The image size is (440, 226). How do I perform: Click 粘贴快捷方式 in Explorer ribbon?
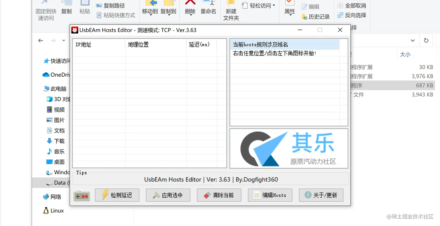point(116,15)
